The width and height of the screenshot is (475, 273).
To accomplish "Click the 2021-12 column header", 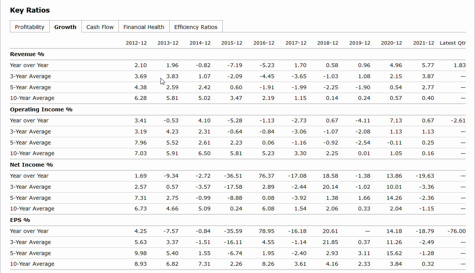I will click(x=423, y=43).
